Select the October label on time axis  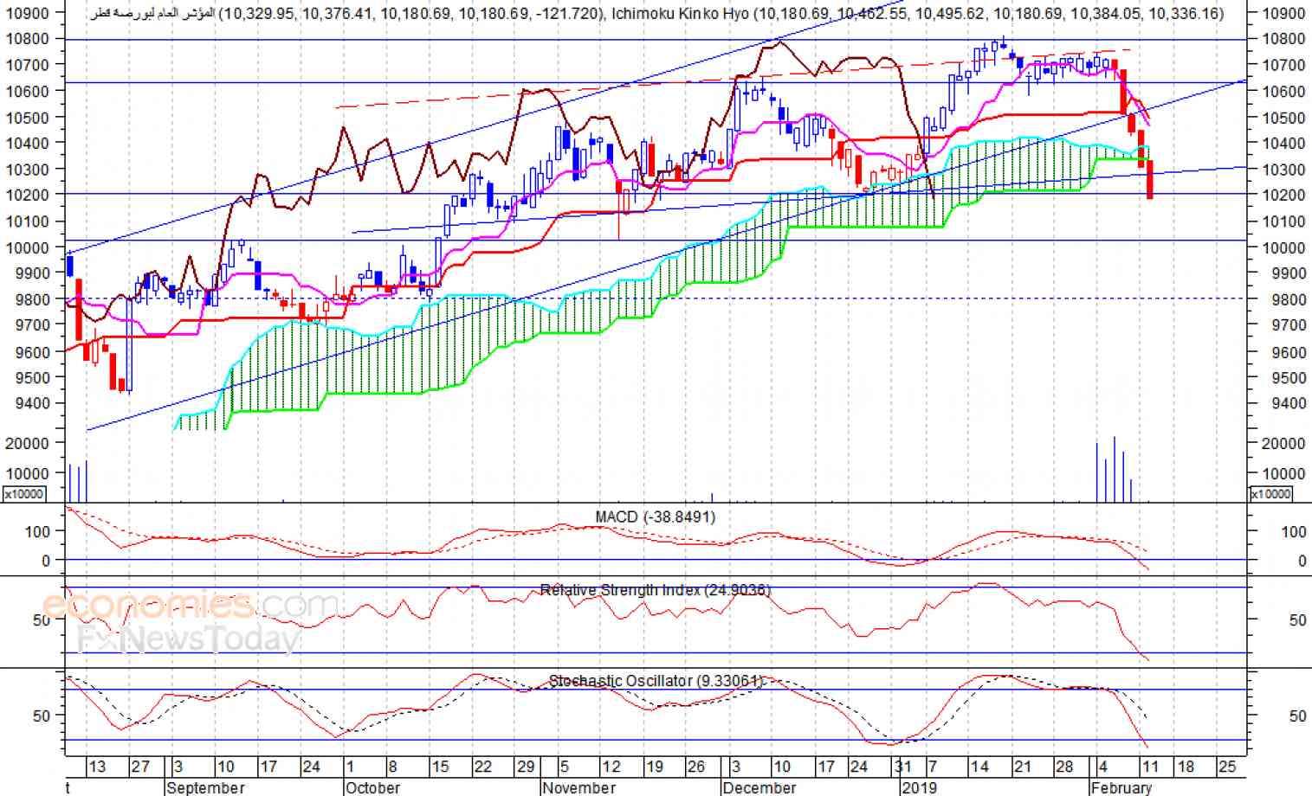372,787
